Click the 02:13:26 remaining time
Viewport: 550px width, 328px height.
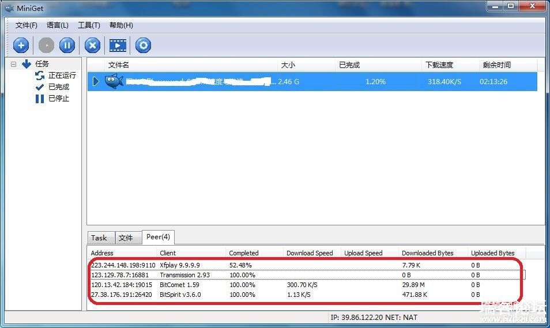494,82
